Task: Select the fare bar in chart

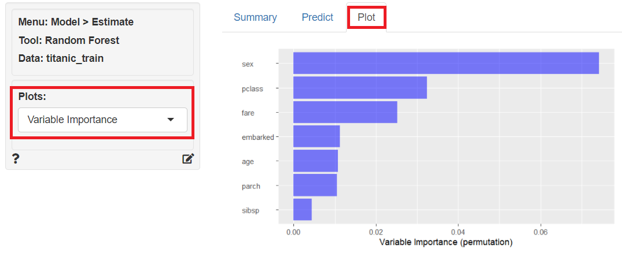Action: tap(345, 112)
